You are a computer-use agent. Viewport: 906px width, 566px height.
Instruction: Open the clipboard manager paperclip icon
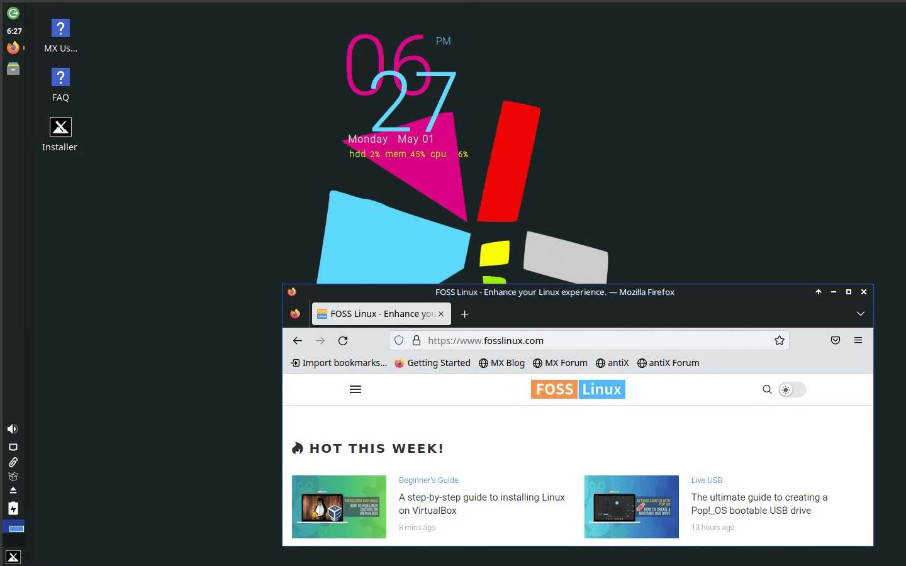pos(13,462)
